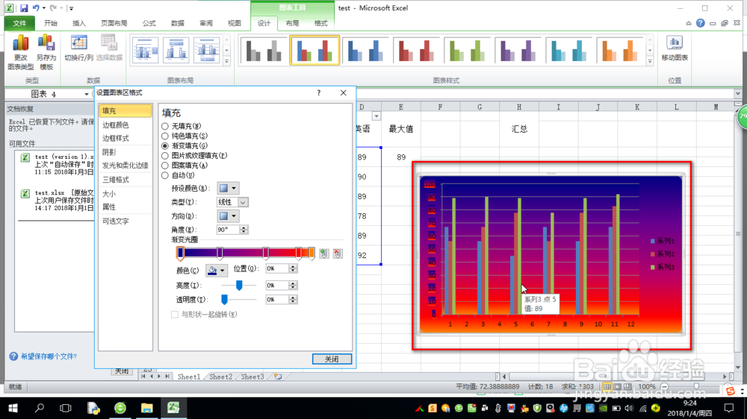Open the gradient direction dropdown
This screenshot has width=747, height=419.
pos(228,216)
